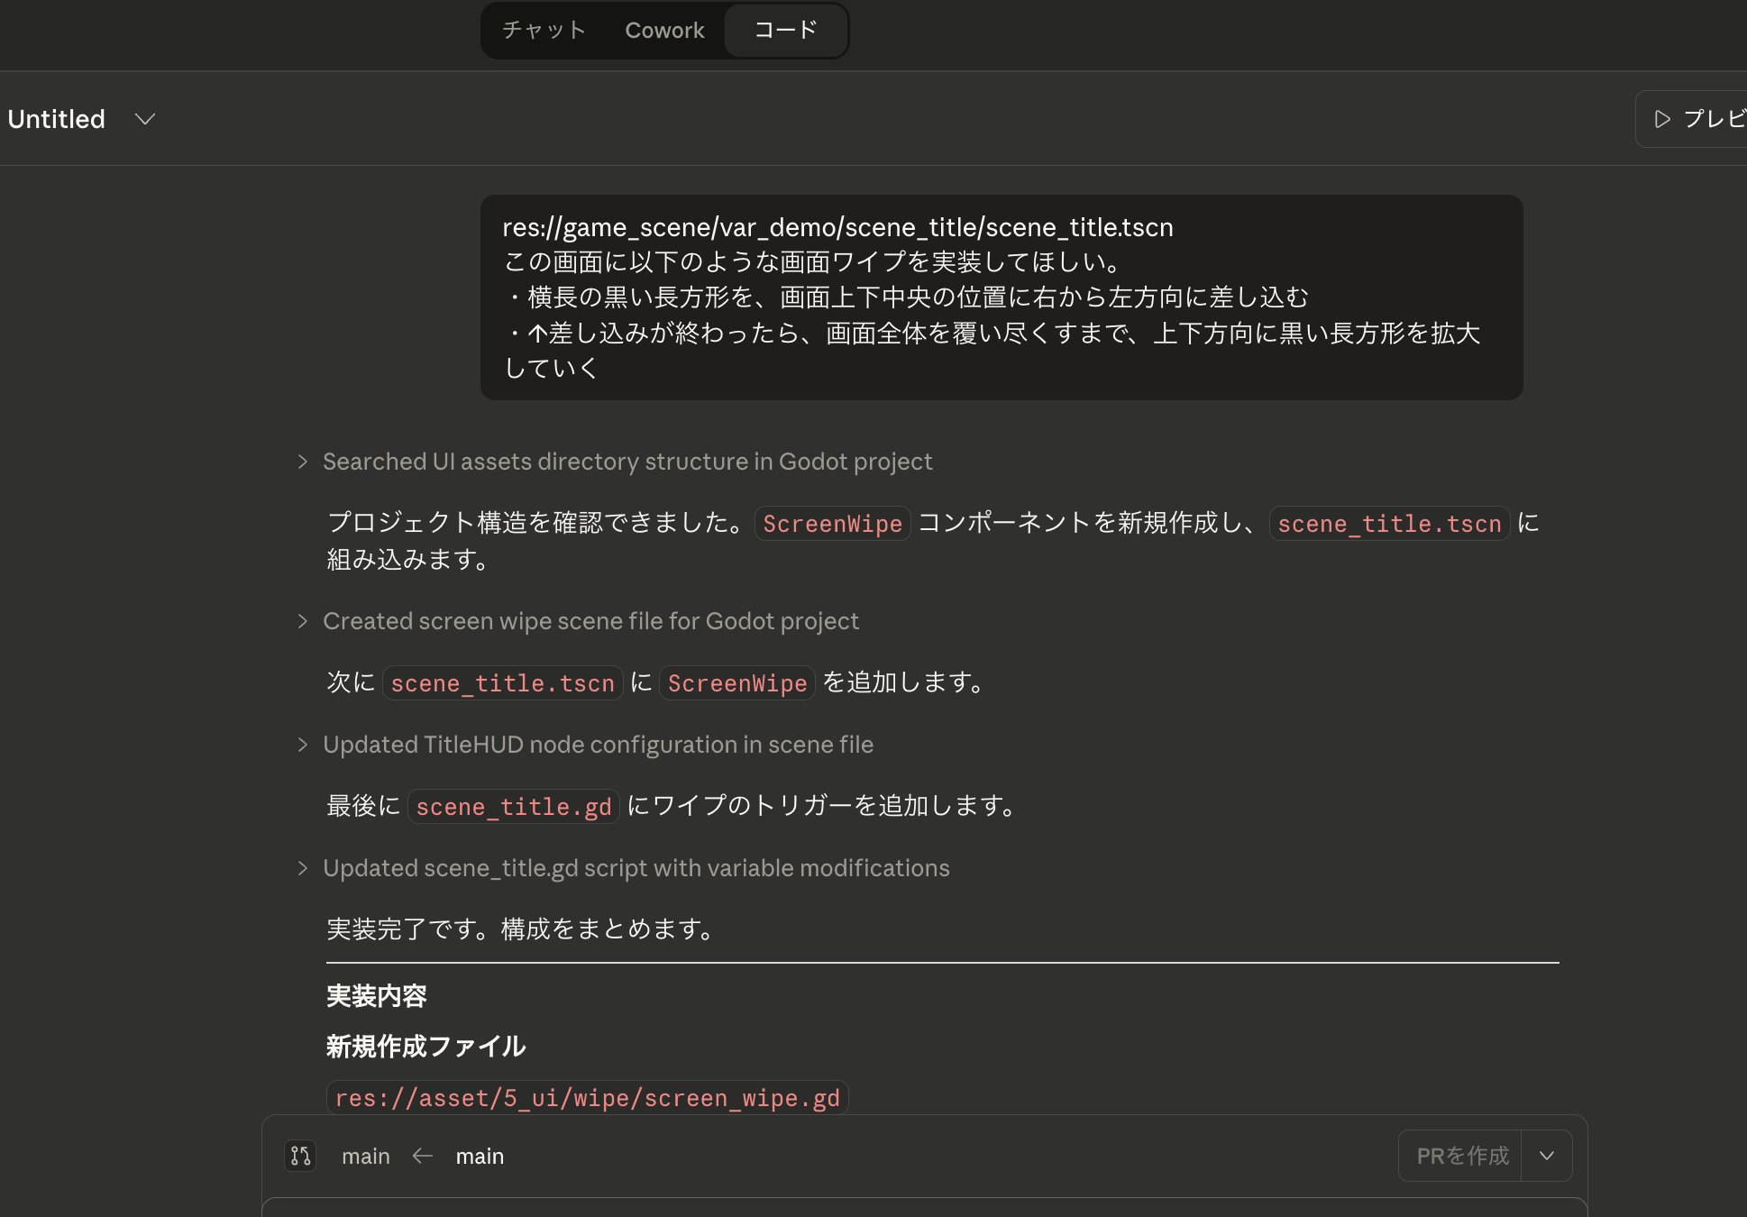Click the ScreenWipe inline code tag
This screenshot has width=1747, height=1217.
[x=831, y=524]
